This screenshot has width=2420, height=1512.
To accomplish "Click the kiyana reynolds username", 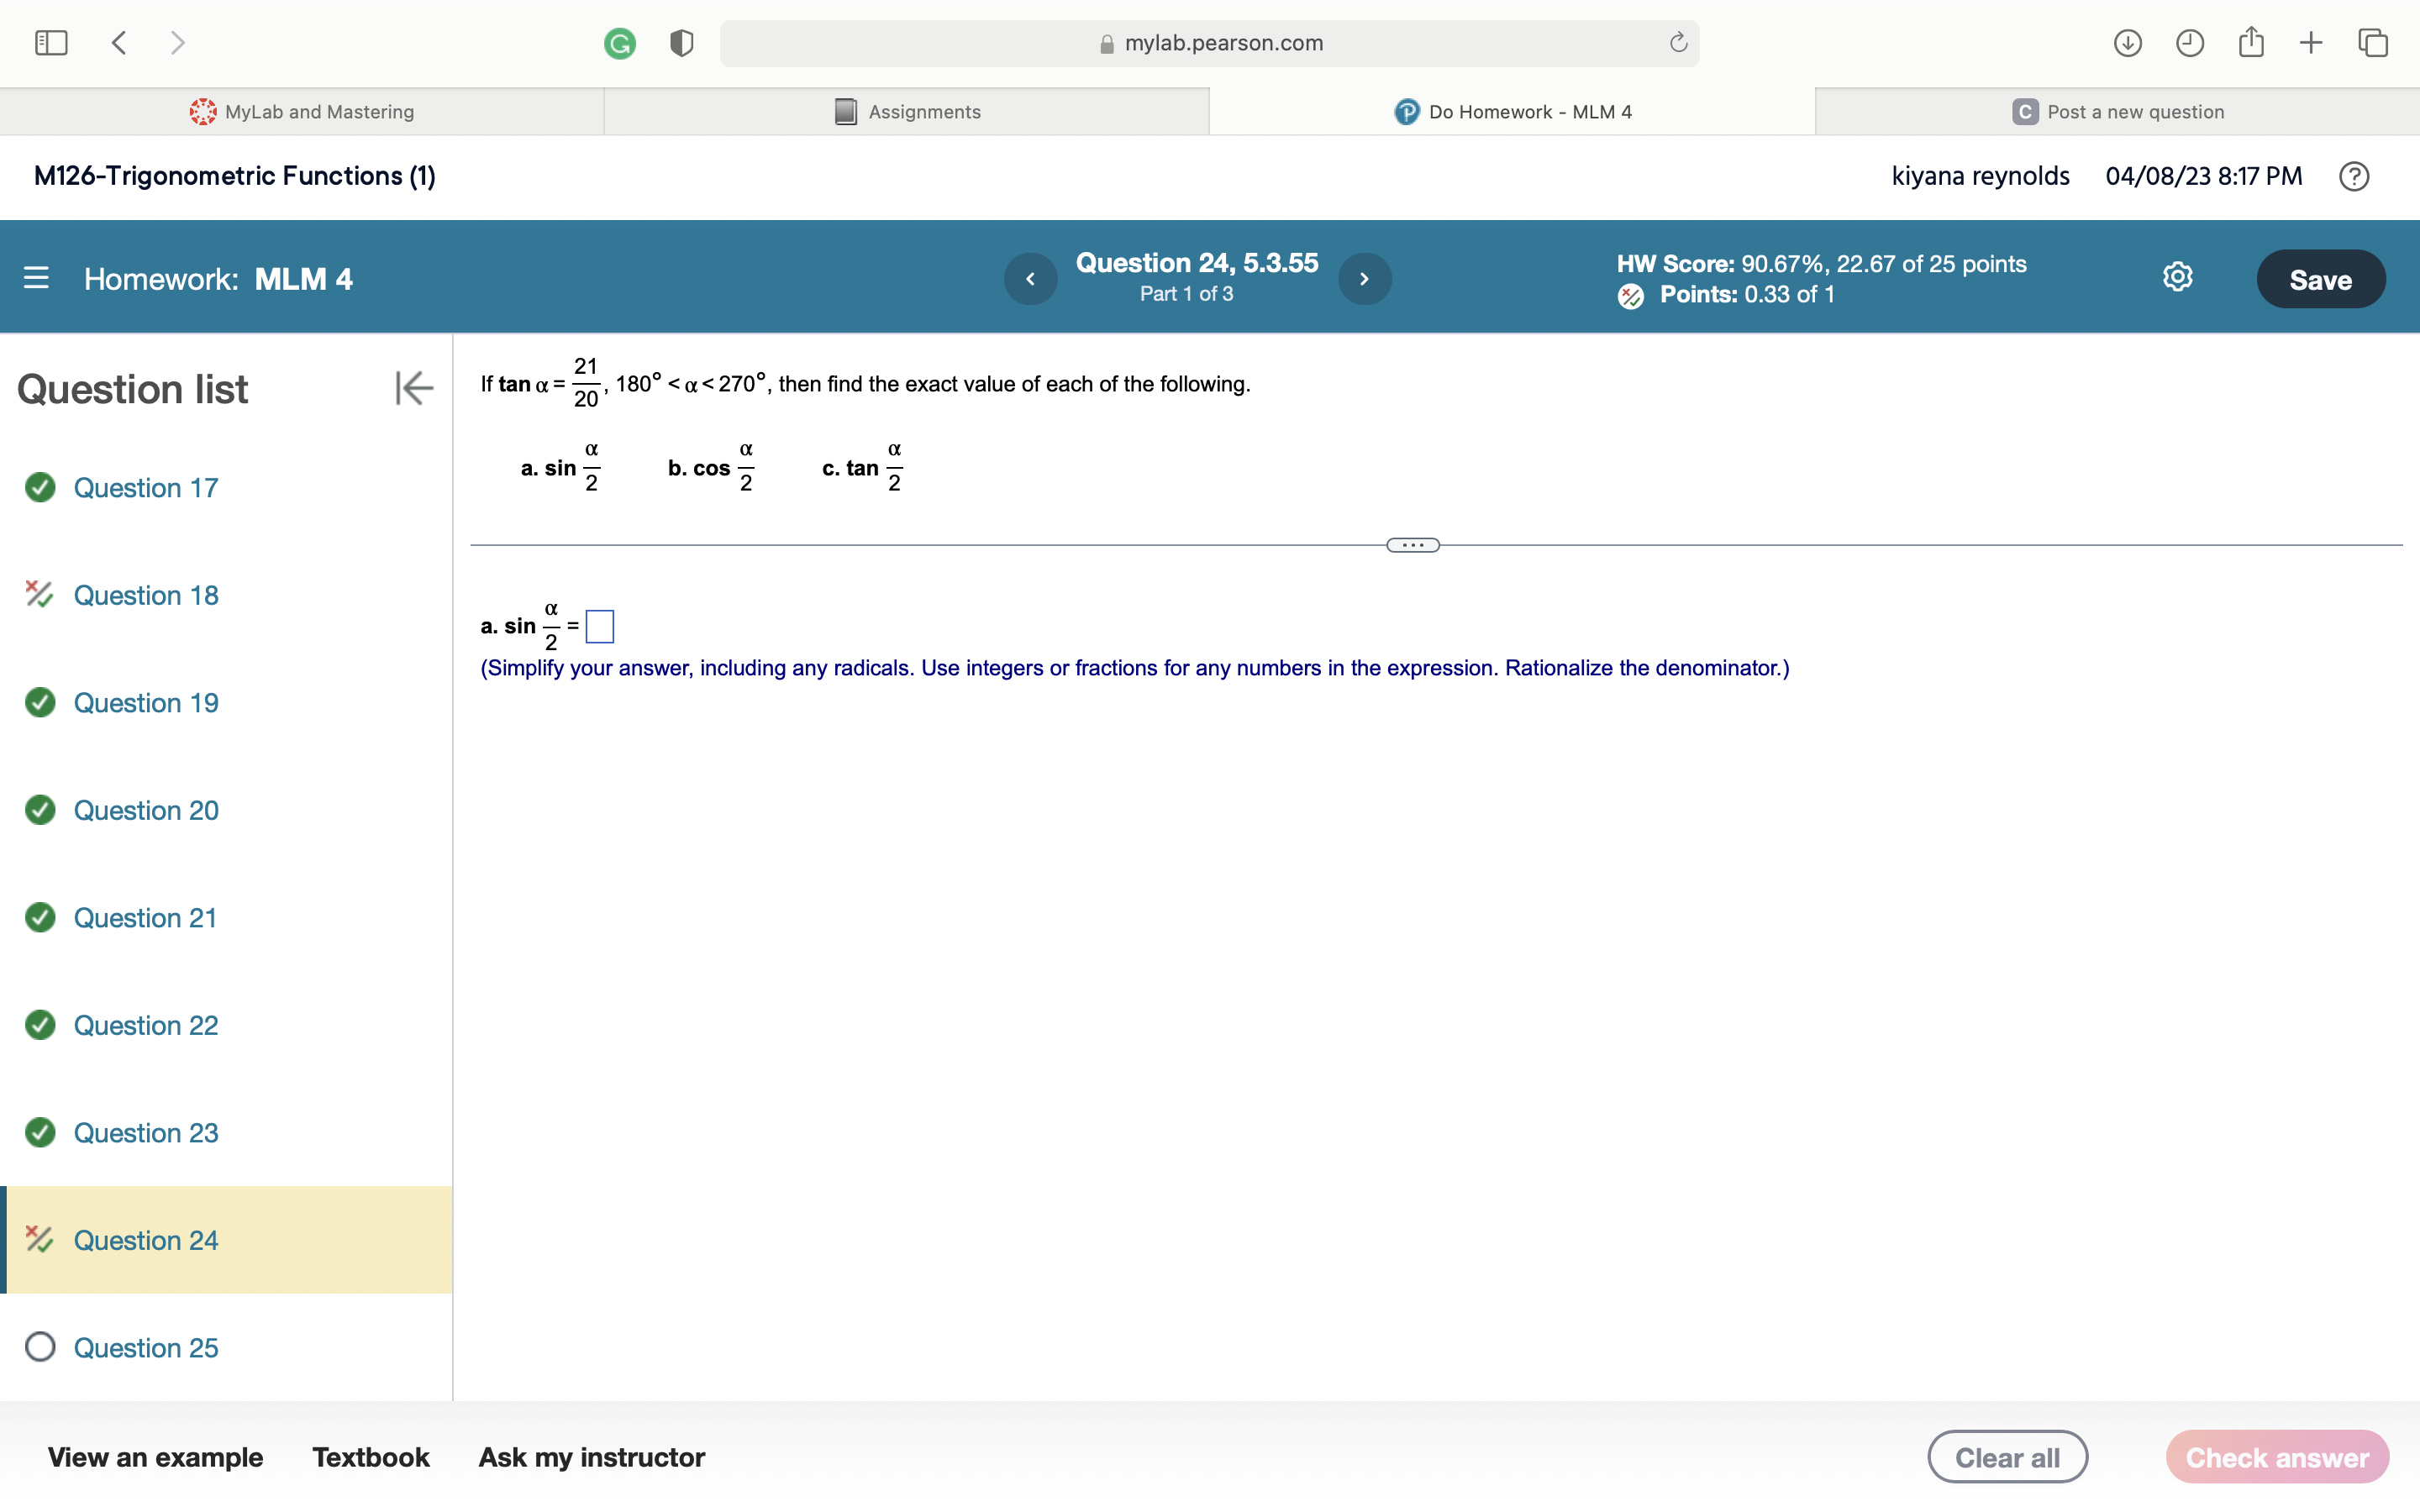I will coord(1980,176).
